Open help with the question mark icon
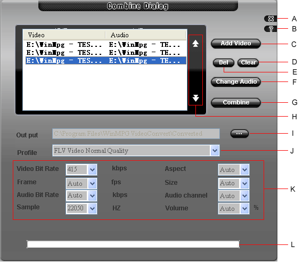This screenshot has width=303, height=262. 271,29
